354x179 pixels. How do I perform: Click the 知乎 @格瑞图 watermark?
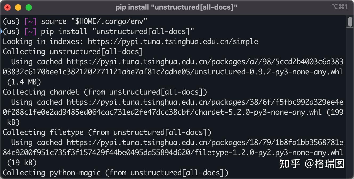point(312,164)
